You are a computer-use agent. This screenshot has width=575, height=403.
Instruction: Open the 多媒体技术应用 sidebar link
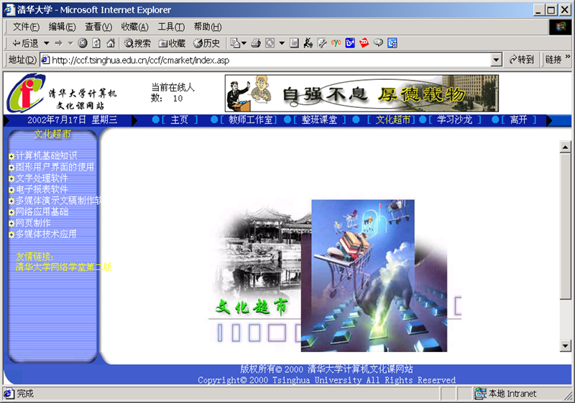coord(46,234)
